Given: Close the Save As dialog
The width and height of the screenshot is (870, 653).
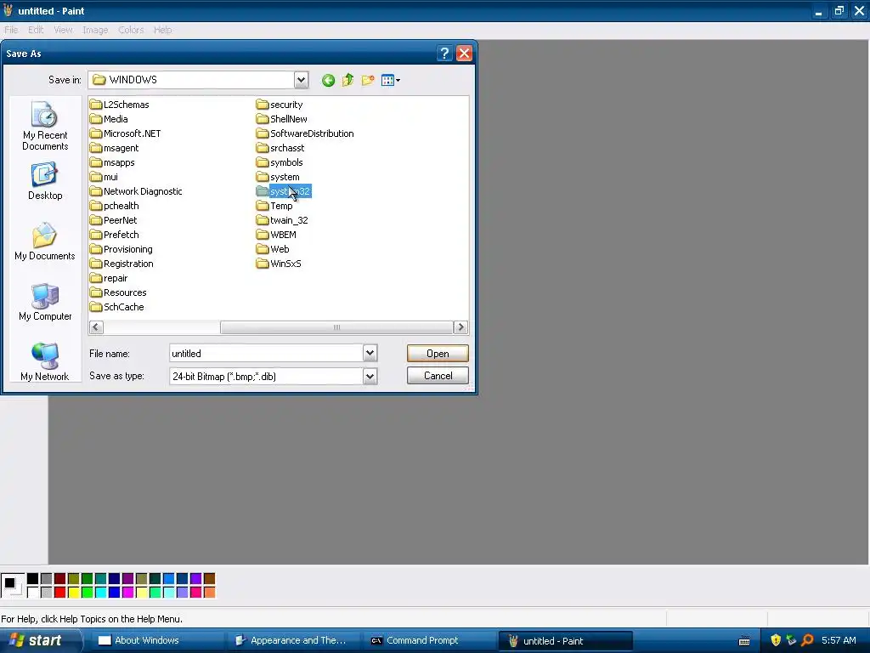Looking at the screenshot, I should pos(464,54).
